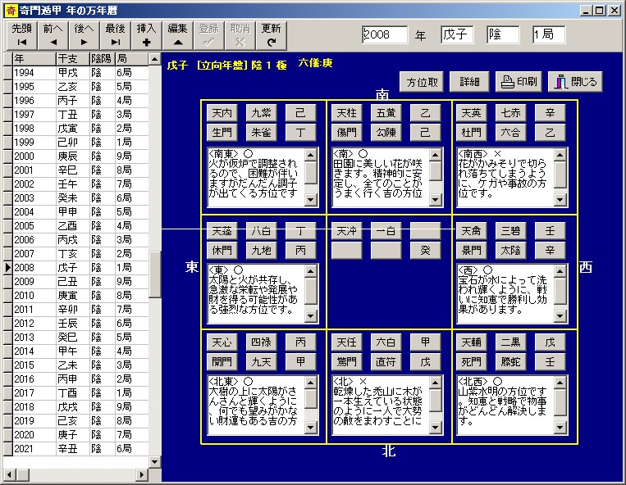Refresh data with the 更新 button
The width and height of the screenshot is (626, 485).
pos(272,34)
